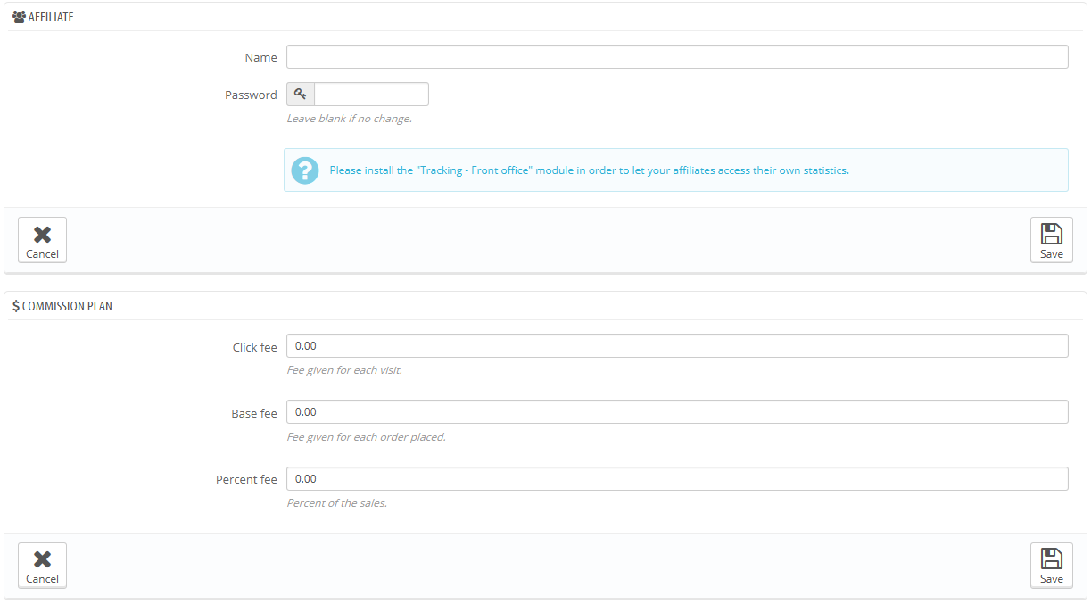The height and width of the screenshot is (604, 1091).
Task: Cancel the Affiliate panel
Action: tap(42, 240)
